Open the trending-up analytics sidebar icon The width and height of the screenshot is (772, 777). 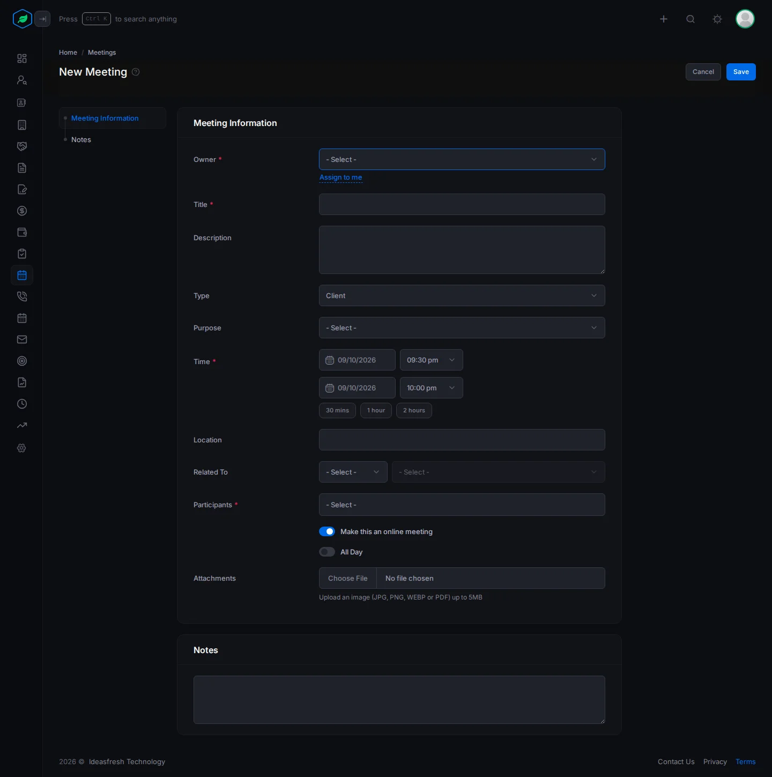click(x=22, y=425)
